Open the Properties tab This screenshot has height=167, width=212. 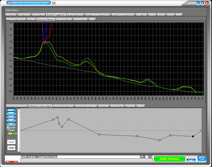[130, 106]
